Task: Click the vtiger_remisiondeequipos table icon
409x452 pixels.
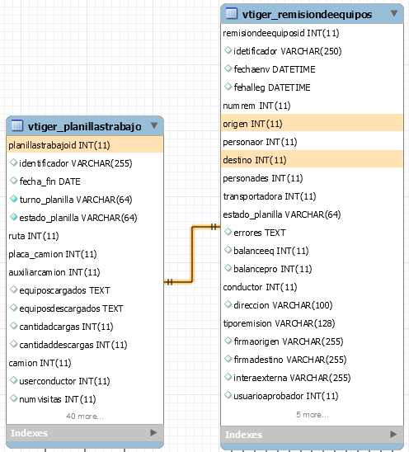Action: 232,13
